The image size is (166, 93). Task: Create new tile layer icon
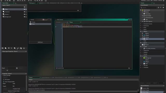point(9,48)
